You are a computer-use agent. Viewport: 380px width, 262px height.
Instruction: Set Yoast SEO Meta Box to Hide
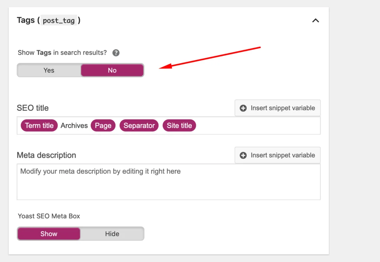[112, 234]
